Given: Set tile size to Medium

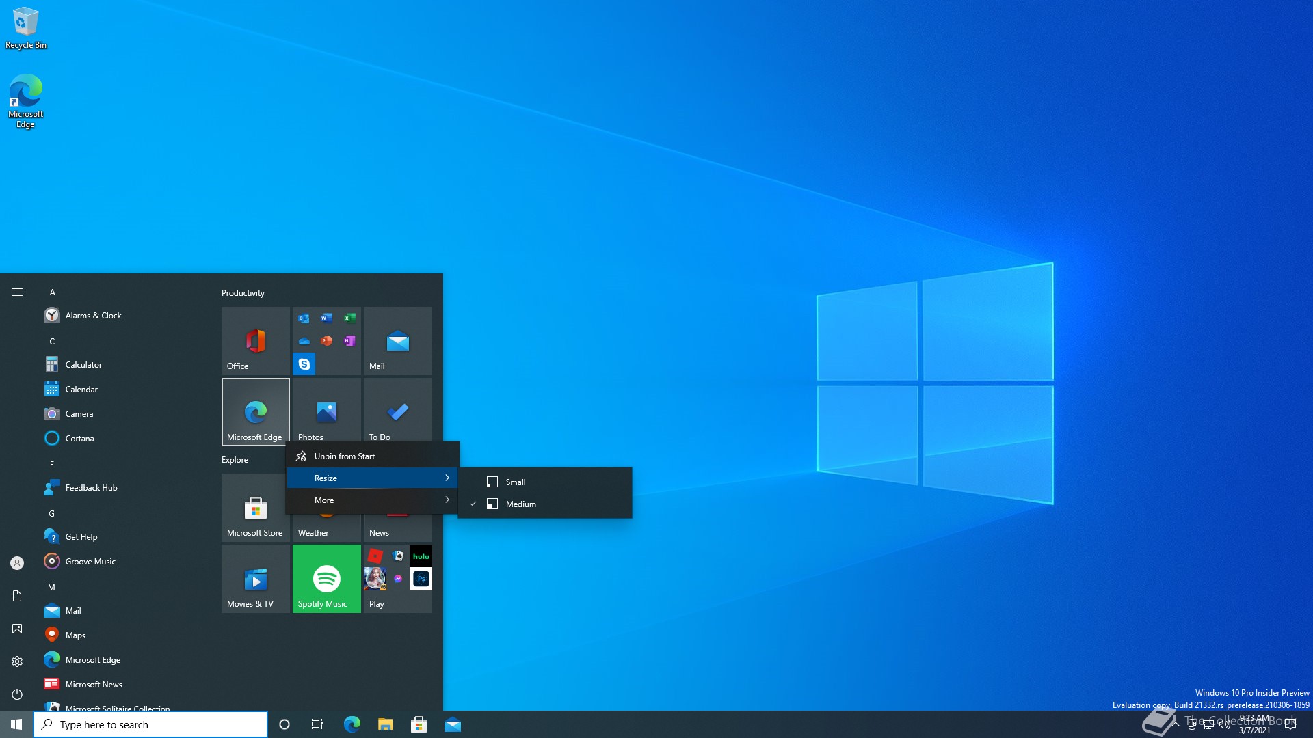Looking at the screenshot, I should point(545,504).
